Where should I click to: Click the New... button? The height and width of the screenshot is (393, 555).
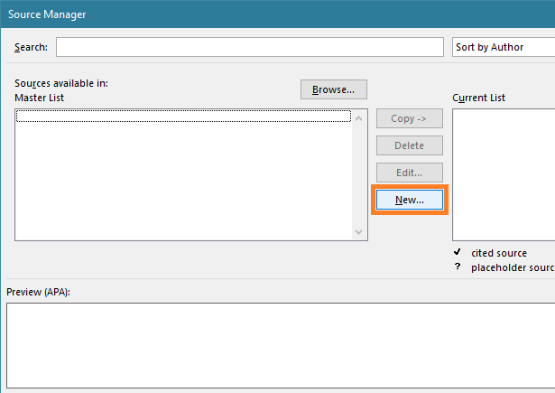[x=409, y=200]
